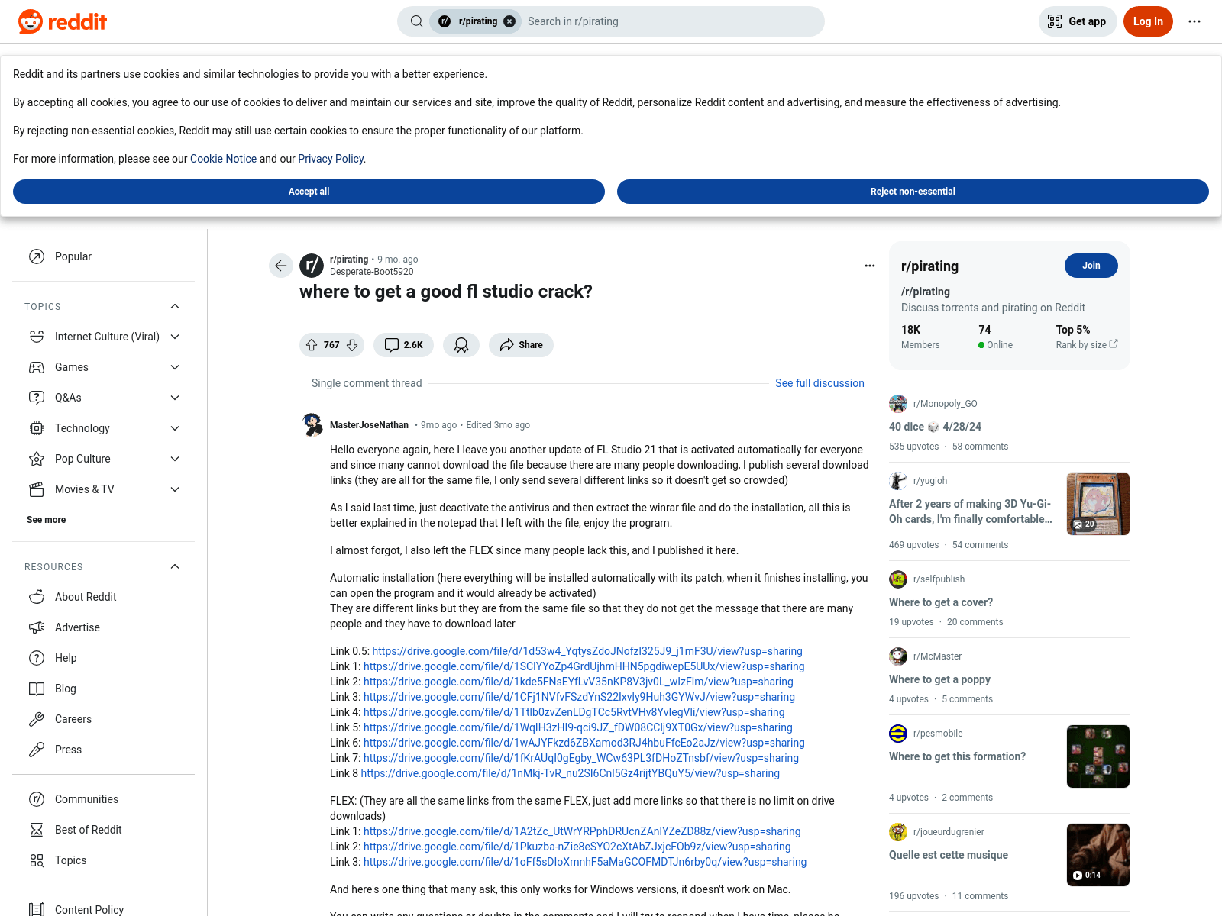Click the r/pirating community avatar in the post
The width and height of the screenshot is (1222, 916).
(312, 266)
